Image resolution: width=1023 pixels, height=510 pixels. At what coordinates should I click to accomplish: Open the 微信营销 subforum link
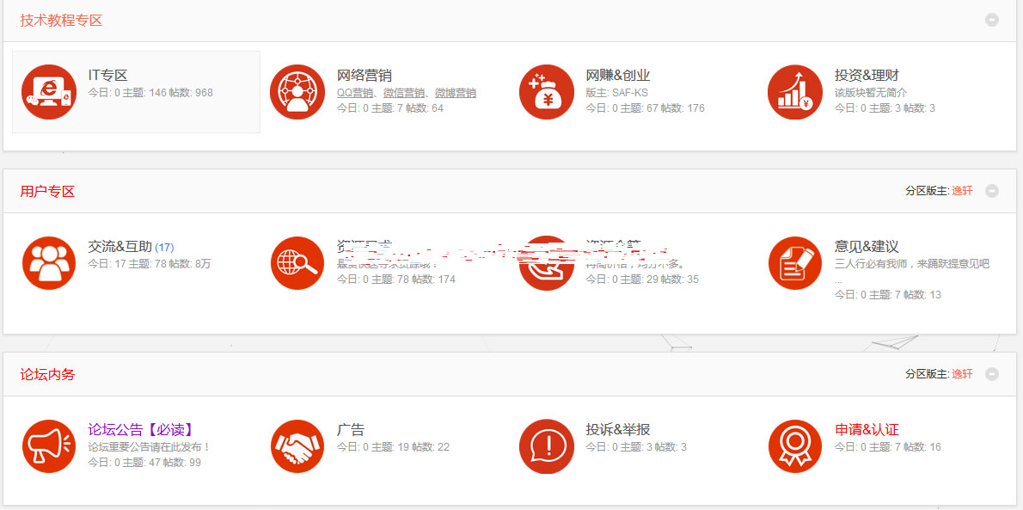[404, 93]
